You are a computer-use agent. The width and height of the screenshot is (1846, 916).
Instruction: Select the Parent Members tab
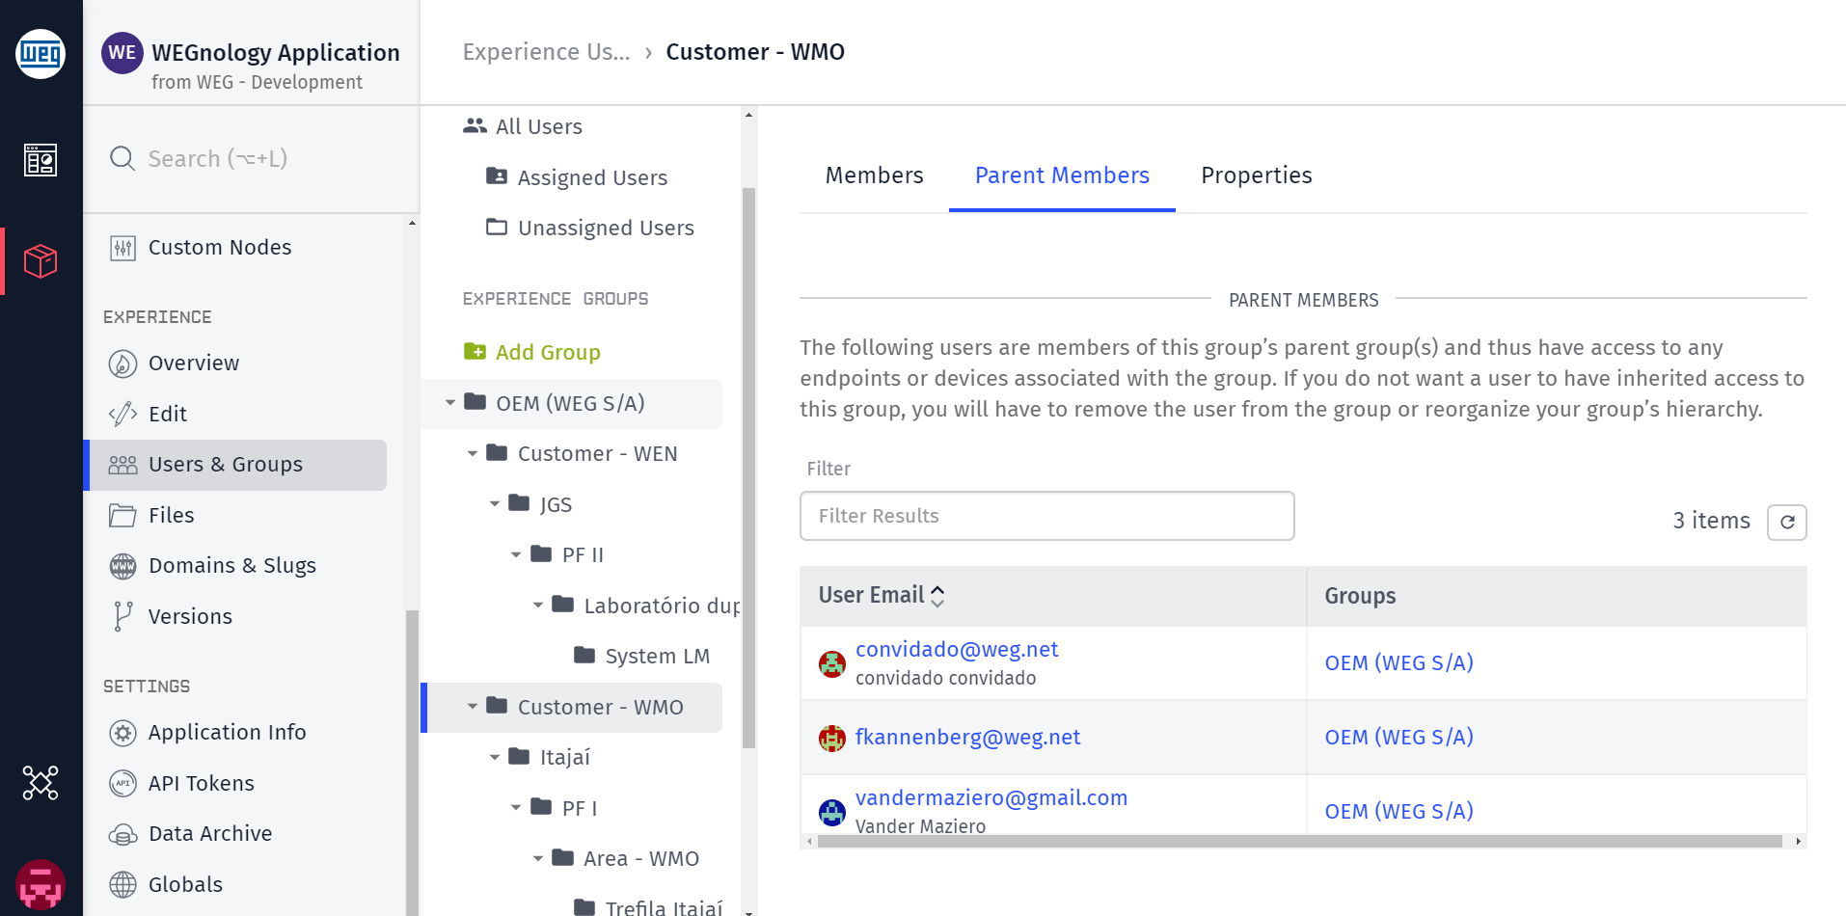point(1062,175)
